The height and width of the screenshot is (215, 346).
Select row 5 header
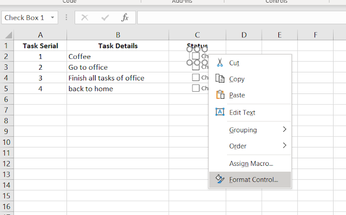tap(6, 89)
